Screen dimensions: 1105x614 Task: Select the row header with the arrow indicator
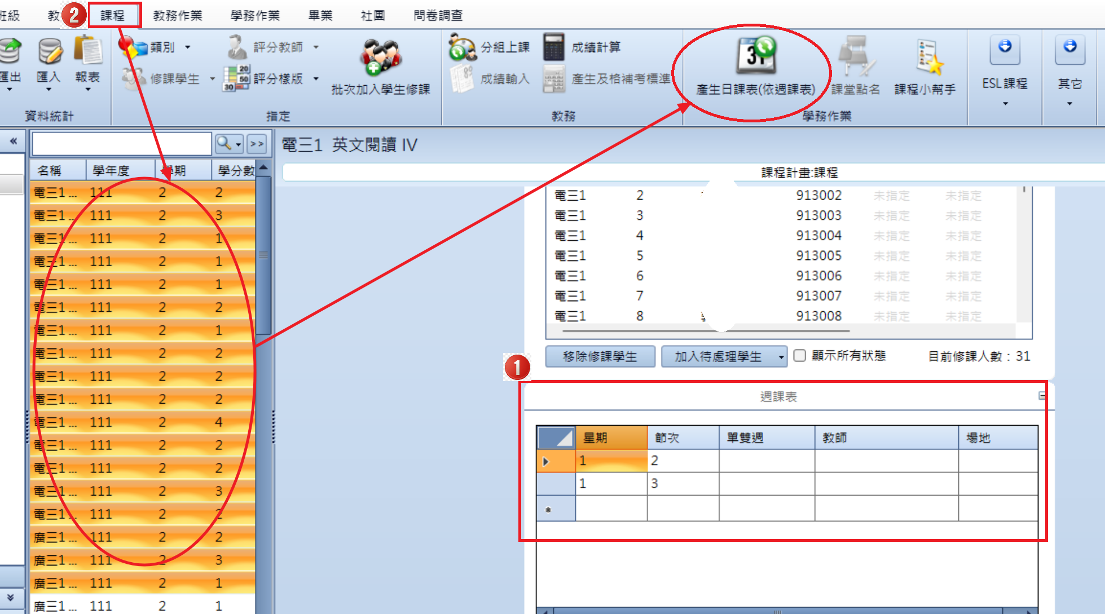pyautogui.click(x=556, y=461)
